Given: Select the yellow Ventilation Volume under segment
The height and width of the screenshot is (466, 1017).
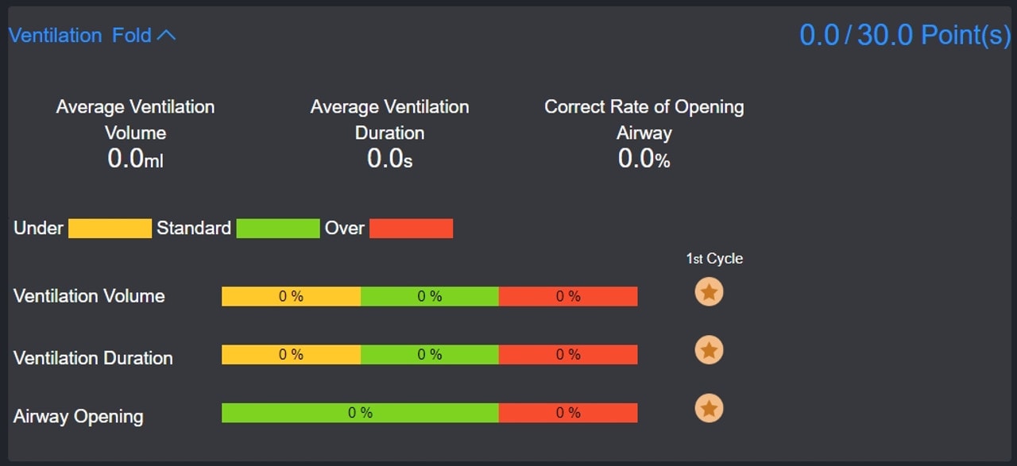Looking at the screenshot, I should (291, 296).
